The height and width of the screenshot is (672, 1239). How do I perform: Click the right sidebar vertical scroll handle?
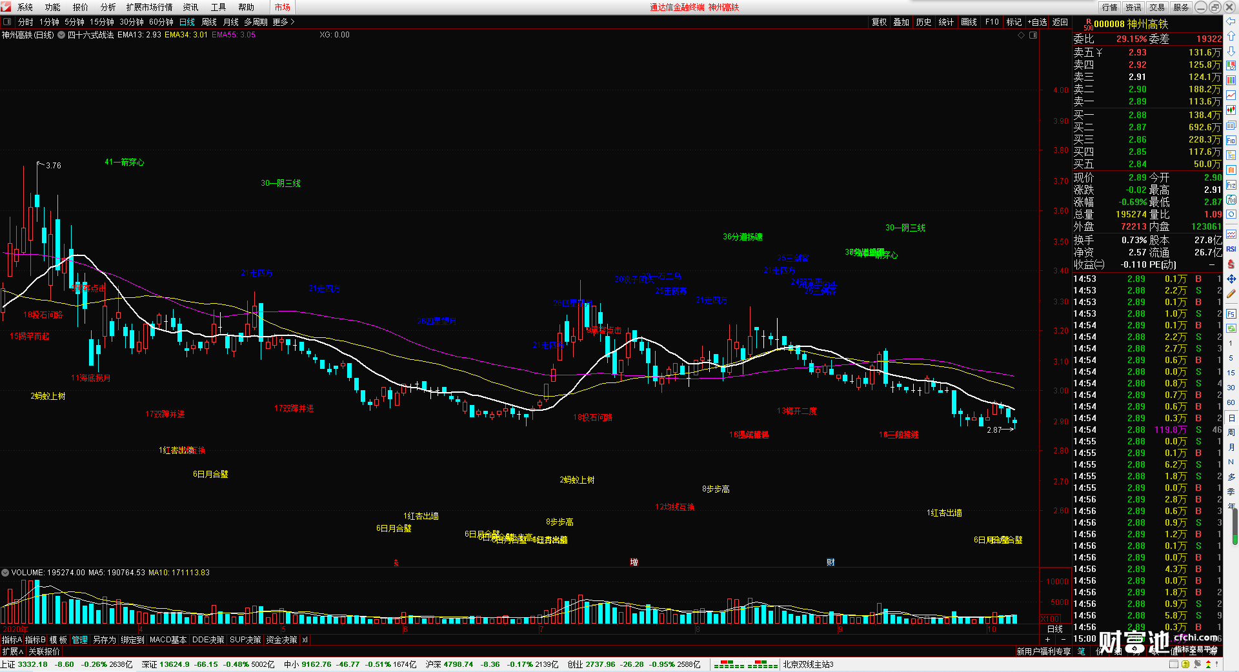pos(1235,526)
